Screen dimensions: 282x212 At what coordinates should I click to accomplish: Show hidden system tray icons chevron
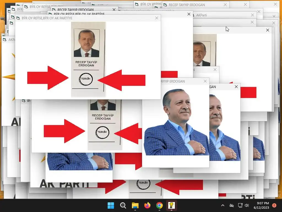[223, 205]
